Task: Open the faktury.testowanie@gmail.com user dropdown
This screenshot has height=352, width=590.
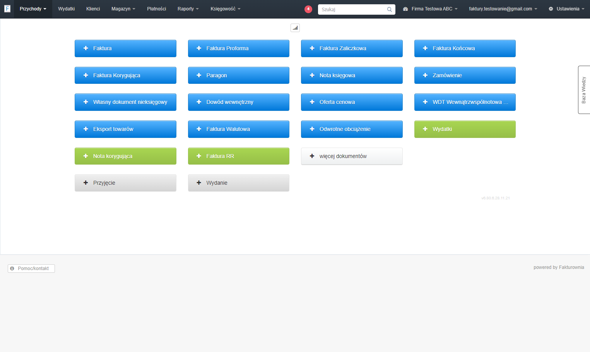Action: point(503,9)
